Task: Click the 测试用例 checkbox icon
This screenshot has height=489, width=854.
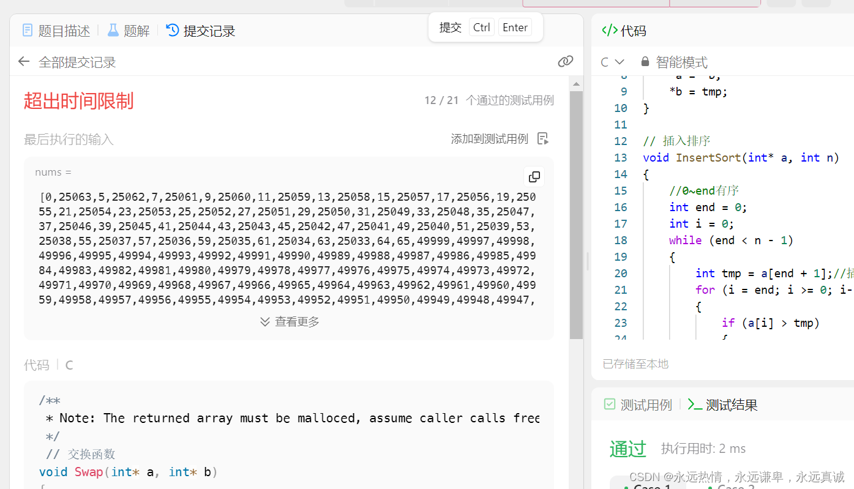Action: pos(609,404)
